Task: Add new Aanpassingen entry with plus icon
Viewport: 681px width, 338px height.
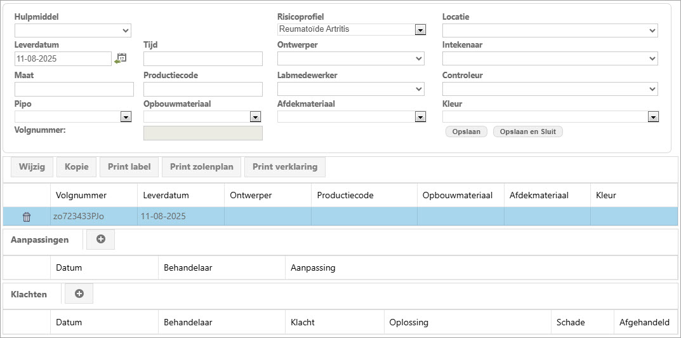Action: coord(100,240)
